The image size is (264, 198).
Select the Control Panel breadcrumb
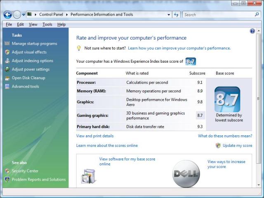click(51, 14)
